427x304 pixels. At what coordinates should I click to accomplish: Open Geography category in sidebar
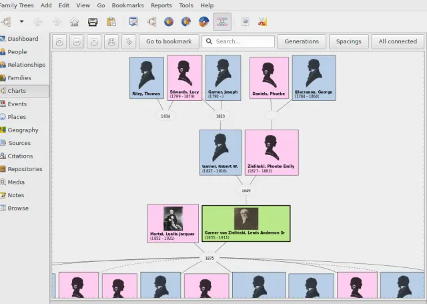coord(25,130)
